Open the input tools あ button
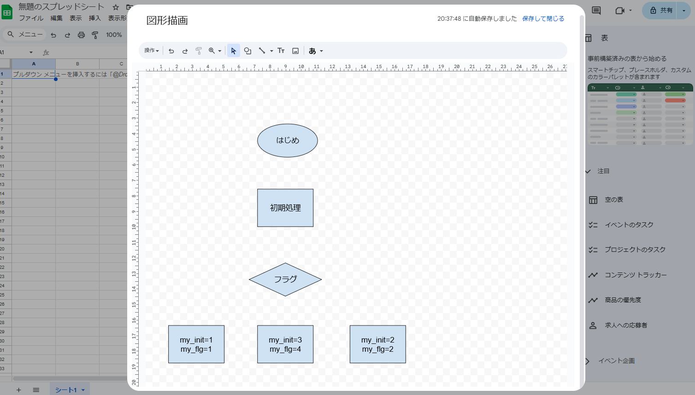This screenshot has width=695, height=395. click(x=312, y=51)
